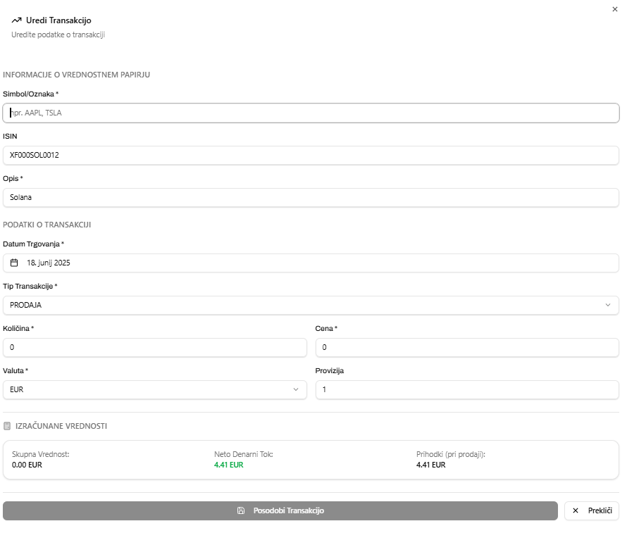Image resolution: width=627 pixels, height=533 pixels.
Task: Open the Valuta currency dropdown chevron
Action: click(296, 389)
